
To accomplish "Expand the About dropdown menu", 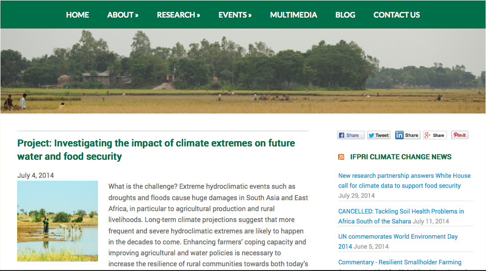I will click(123, 15).
